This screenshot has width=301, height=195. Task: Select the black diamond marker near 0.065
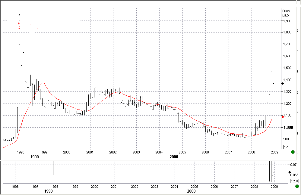tap(290, 172)
